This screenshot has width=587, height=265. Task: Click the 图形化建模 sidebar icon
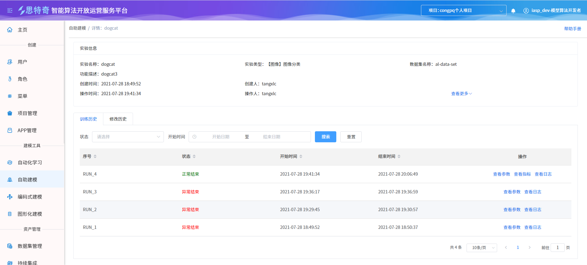[x=10, y=214]
